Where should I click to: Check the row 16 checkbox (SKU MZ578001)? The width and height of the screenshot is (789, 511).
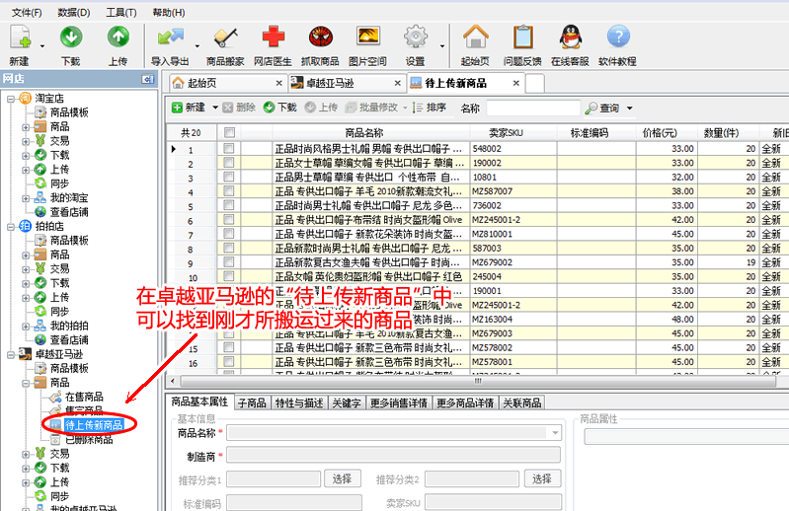coord(229,362)
